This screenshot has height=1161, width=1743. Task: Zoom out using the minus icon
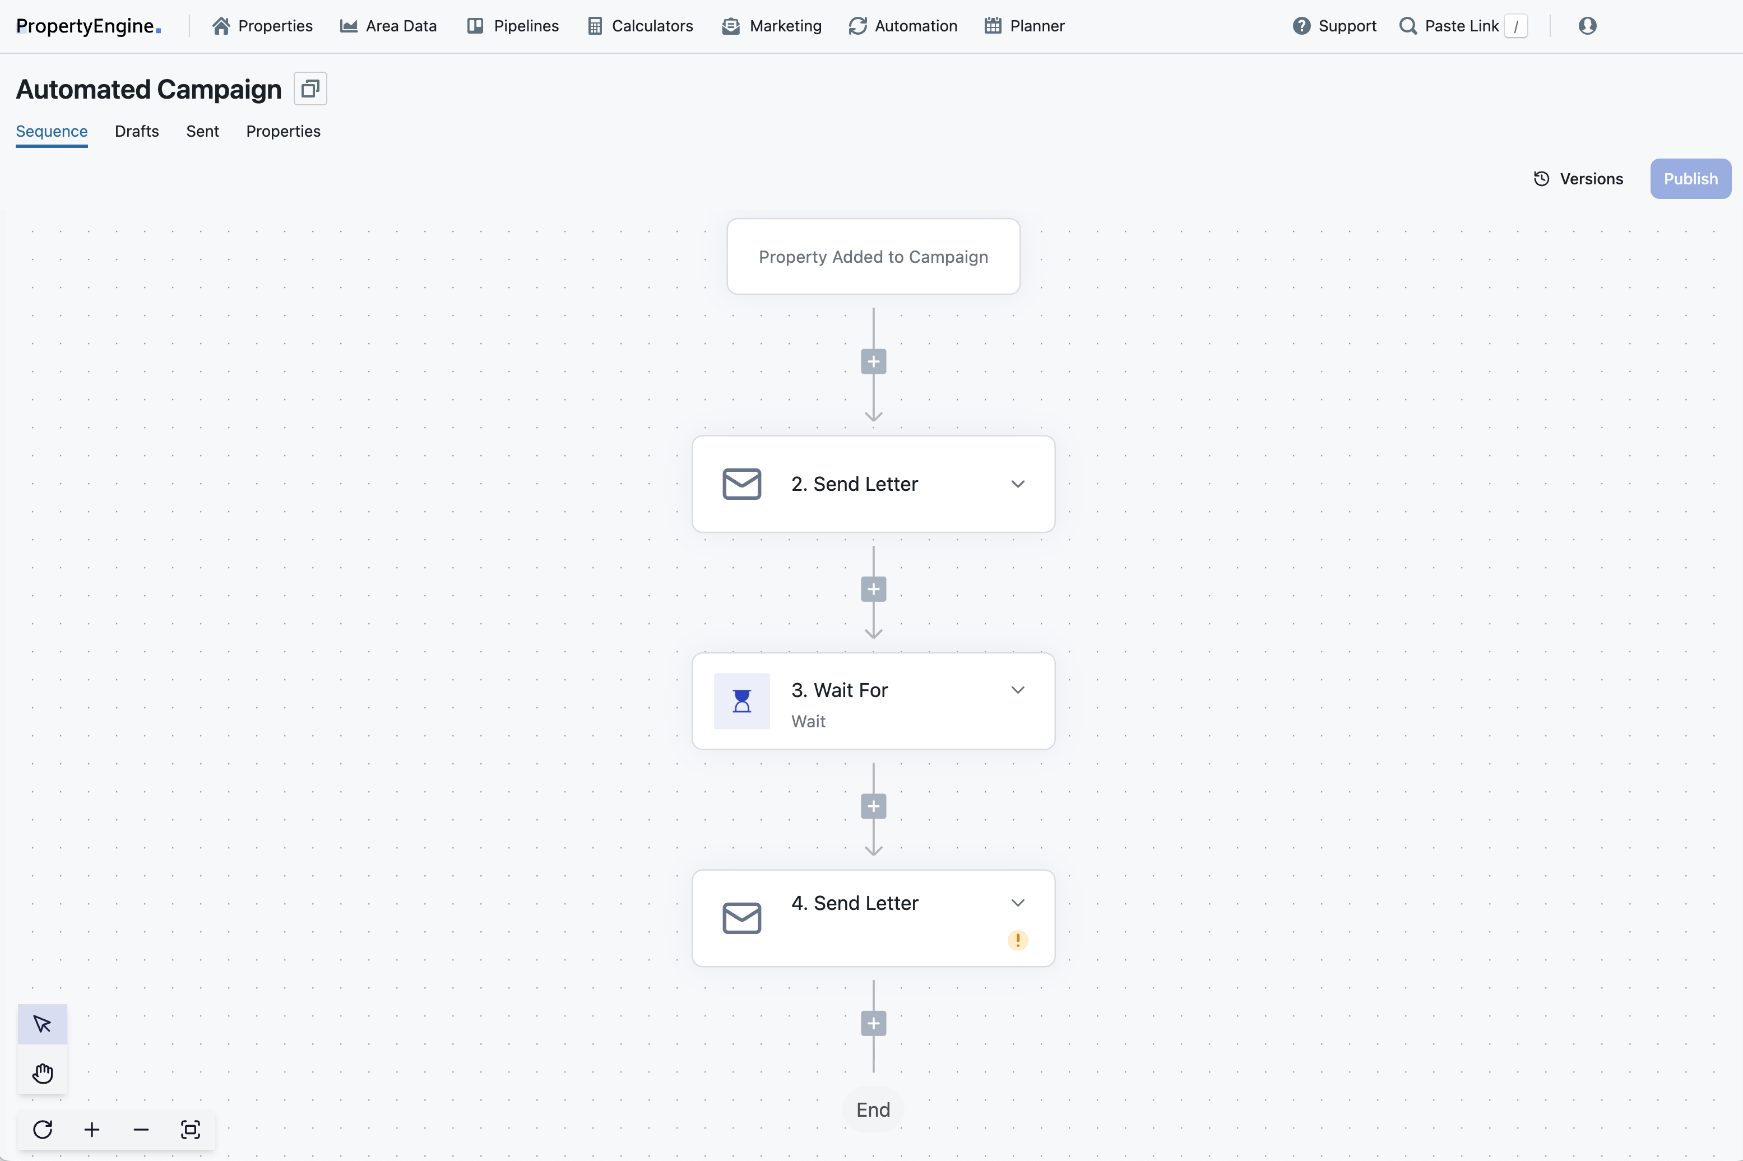[141, 1129]
